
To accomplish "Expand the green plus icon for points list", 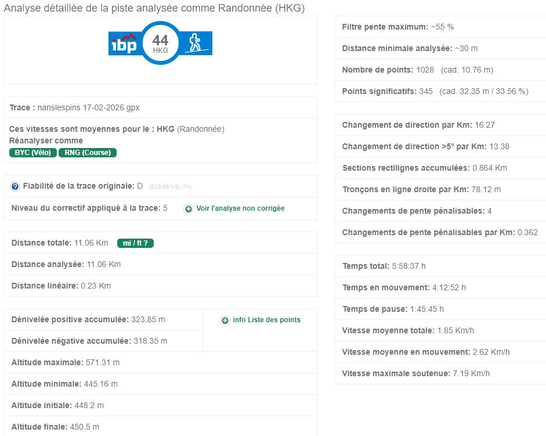I will tap(225, 320).
